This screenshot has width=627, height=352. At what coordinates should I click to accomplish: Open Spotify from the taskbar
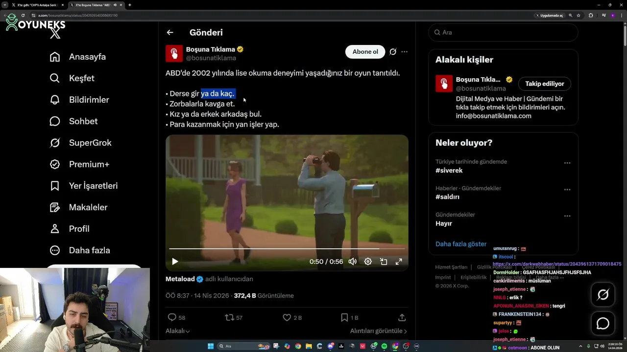384,346
